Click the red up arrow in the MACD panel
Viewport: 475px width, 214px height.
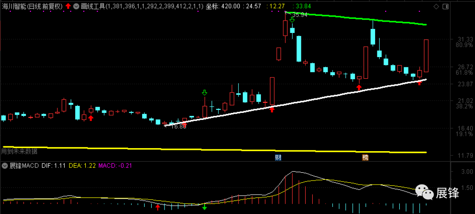[x=157, y=207]
